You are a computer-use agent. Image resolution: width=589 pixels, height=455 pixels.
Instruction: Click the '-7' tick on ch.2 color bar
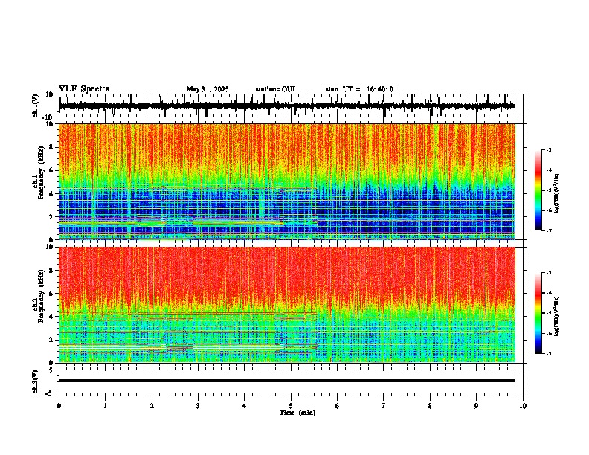point(549,353)
